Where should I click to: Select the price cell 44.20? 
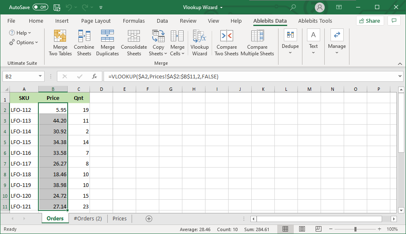tap(53, 121)
